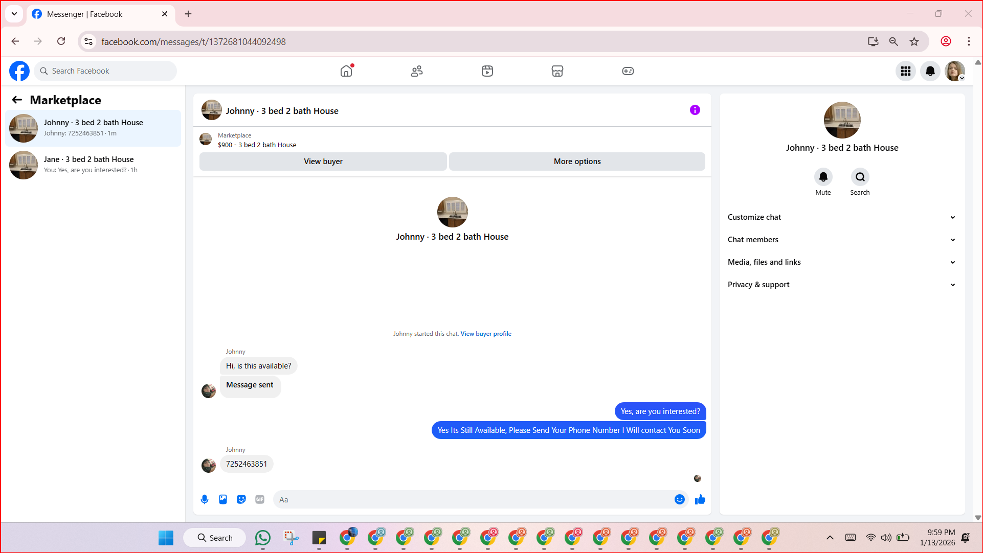
Task: Open the GIF picker icon
Action: pyautogui.click(x=260, y=499)
